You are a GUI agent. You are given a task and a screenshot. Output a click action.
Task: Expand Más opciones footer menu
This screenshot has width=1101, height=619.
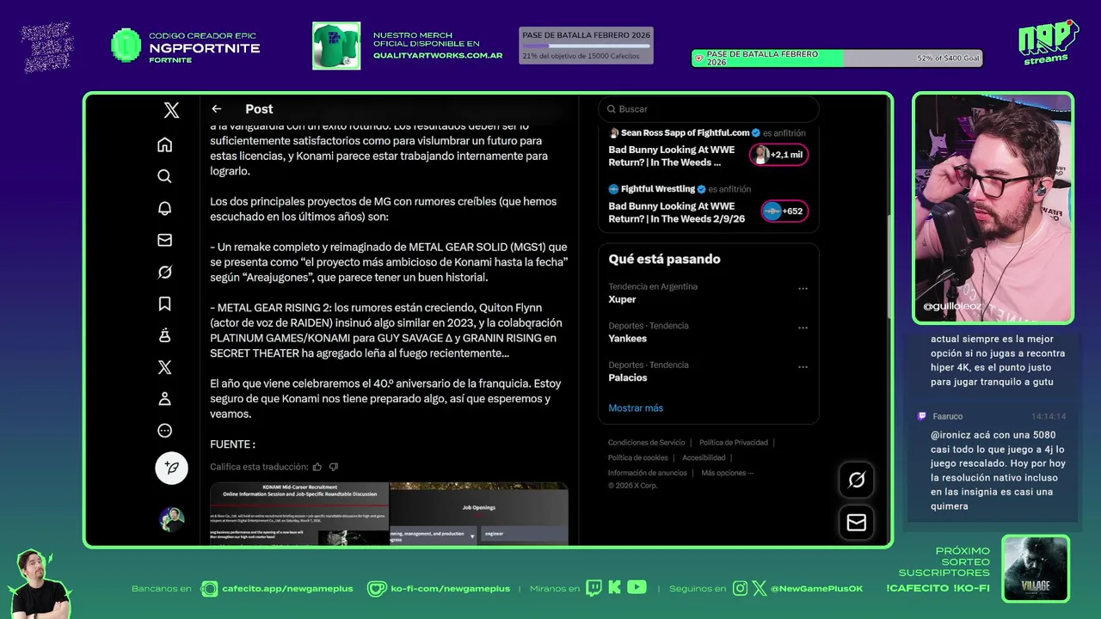coord(727,473)
